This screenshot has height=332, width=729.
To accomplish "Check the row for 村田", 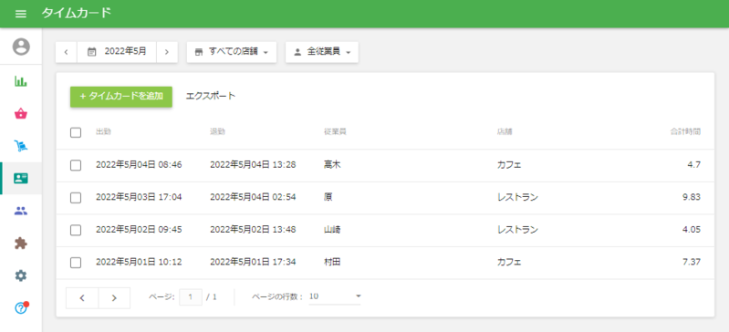I will click(x=76, y=263).
